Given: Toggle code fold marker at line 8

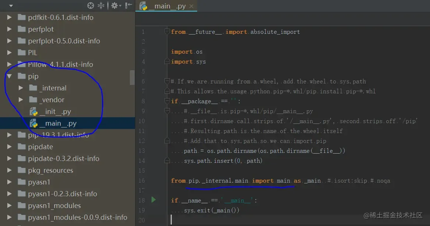Looking at the screenshot, I should (x=167, y=101).
